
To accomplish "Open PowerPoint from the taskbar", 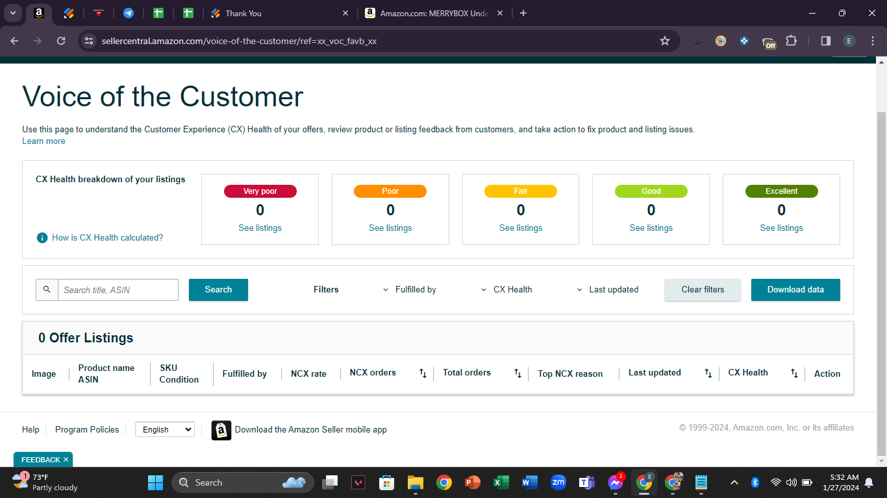I will 473,482.
